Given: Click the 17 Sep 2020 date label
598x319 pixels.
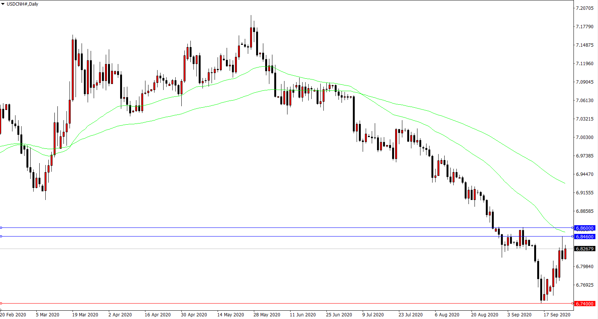Looking at the screenshot, I should click(557, 315).
